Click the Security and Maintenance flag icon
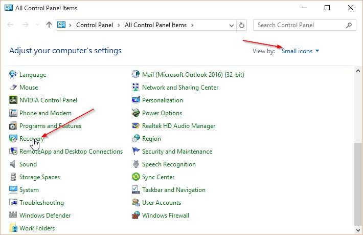The image size is (363, 235). coord(135,151)
